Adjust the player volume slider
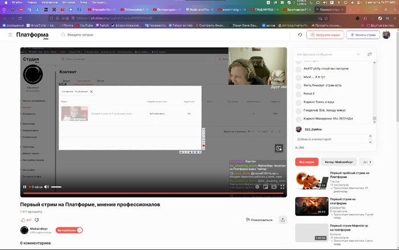The width and height of the screenshot is (399, 250). click(x=56, y=187)
